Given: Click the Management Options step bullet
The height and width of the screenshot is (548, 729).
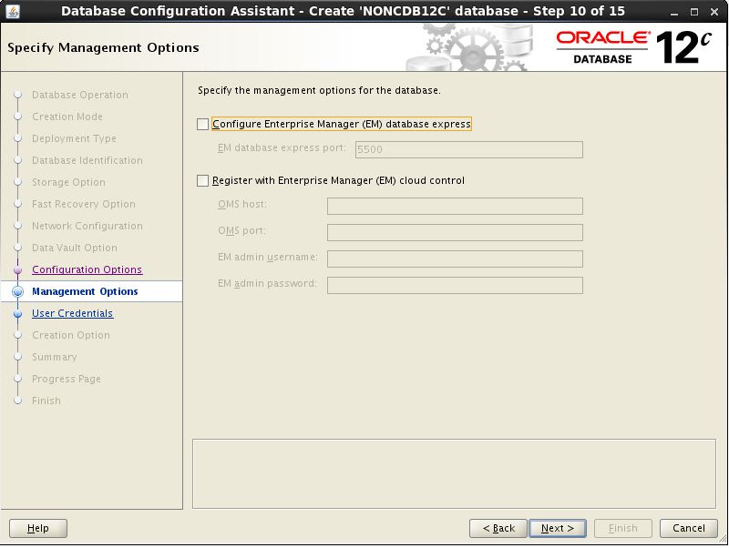Looking at the screenshot, I should click(x=17, y=291).
